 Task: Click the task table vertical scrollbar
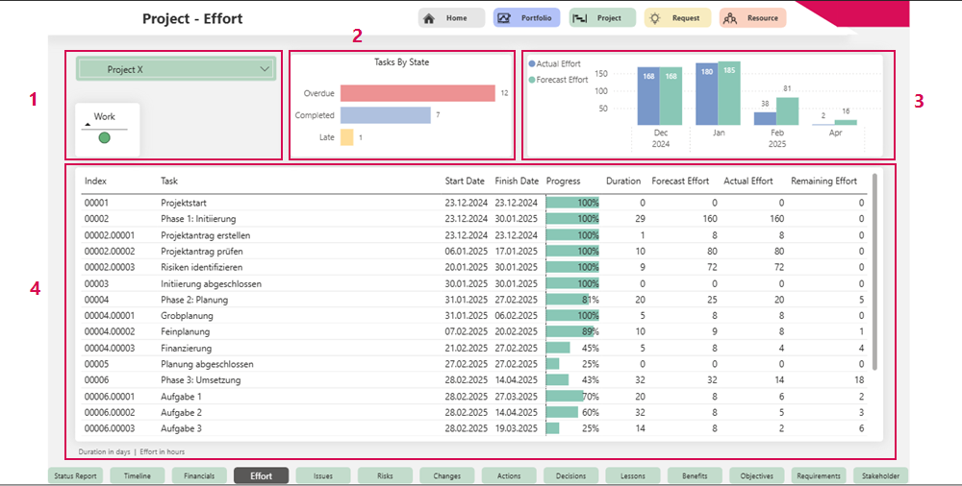coord(873,269)
